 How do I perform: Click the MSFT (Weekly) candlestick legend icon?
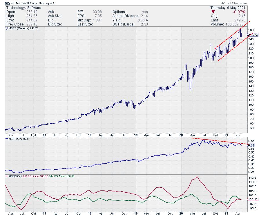(x=7, y=28)
